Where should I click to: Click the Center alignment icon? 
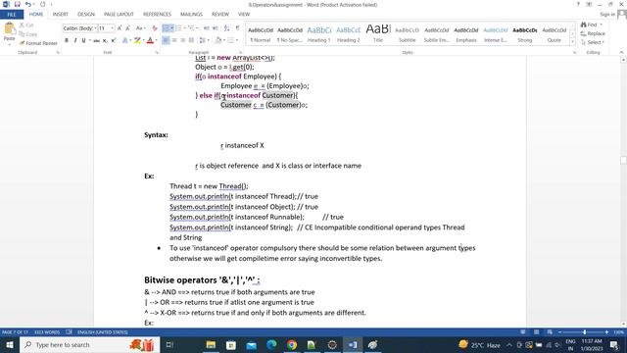pos(174,40)
